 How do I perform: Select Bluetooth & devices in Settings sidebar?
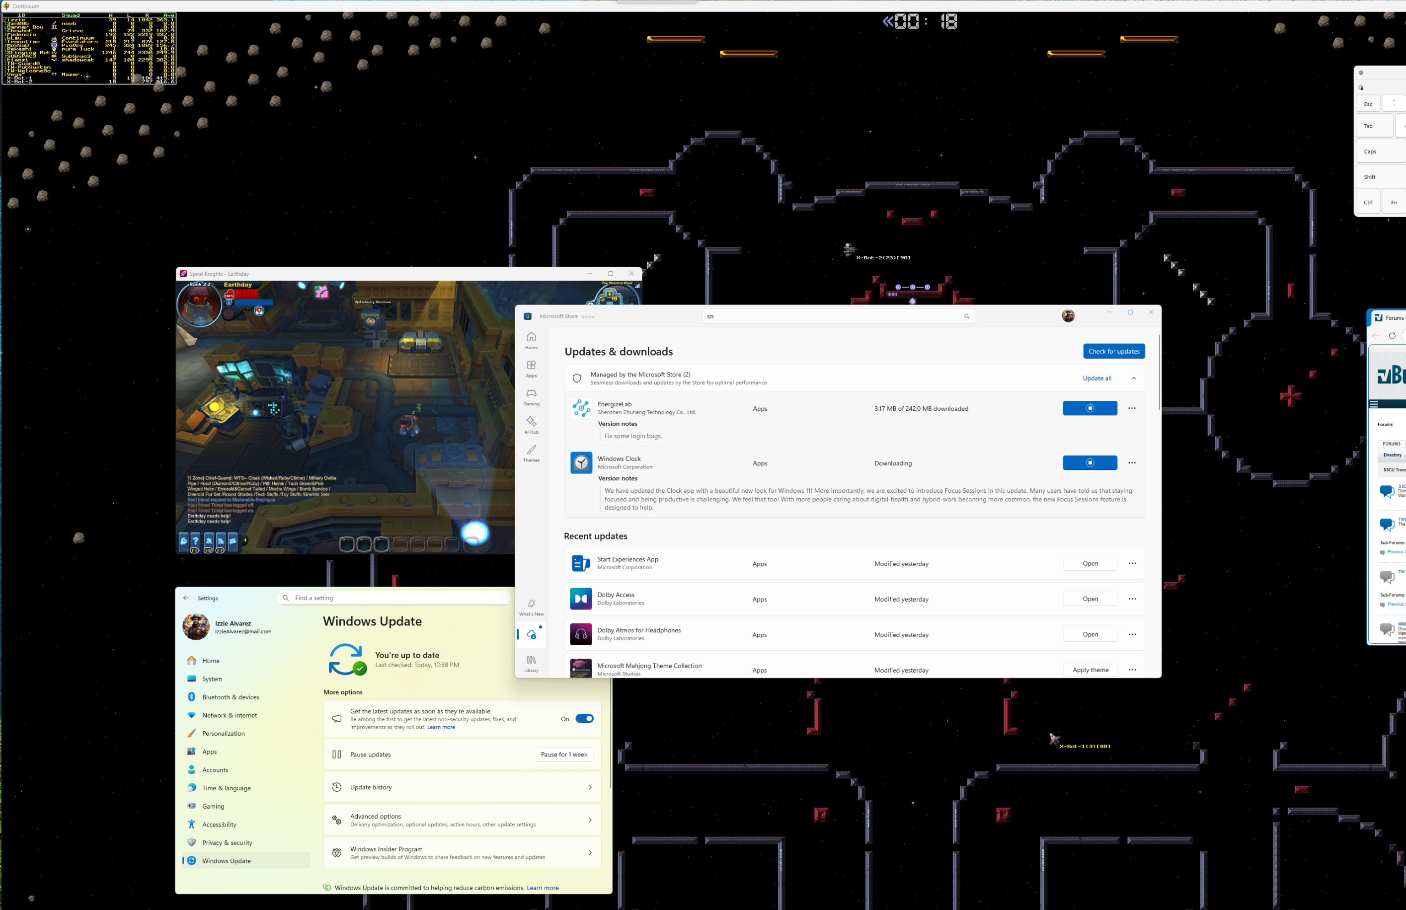[231, 697]
